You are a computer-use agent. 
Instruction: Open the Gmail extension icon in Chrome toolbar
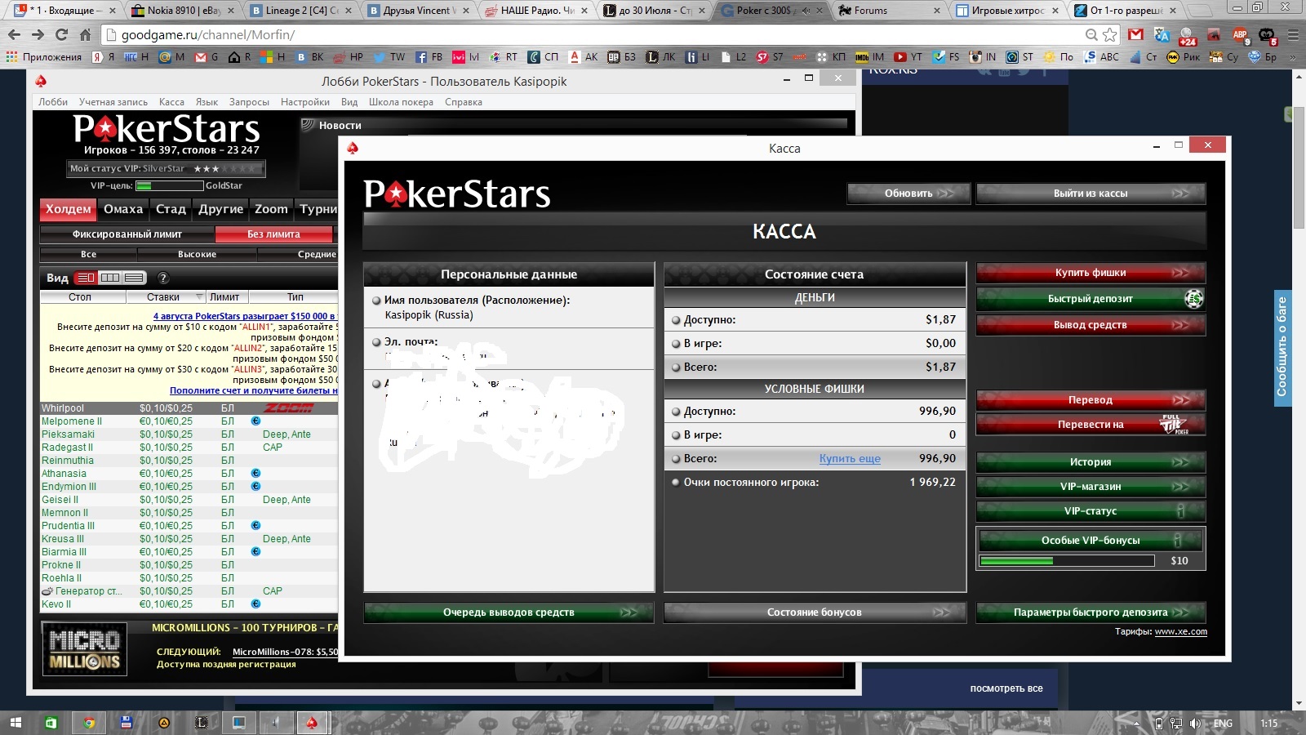pos(1135,34)
